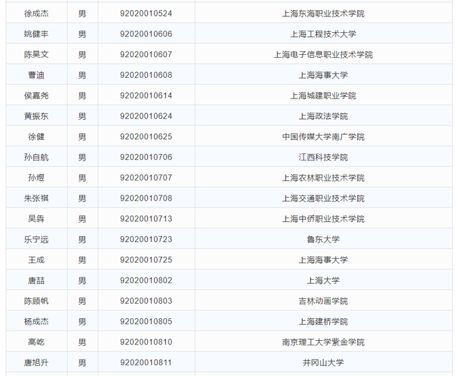Click the 上海工程技术大学 cell
The image size is (457, 376).
point(323,34)
